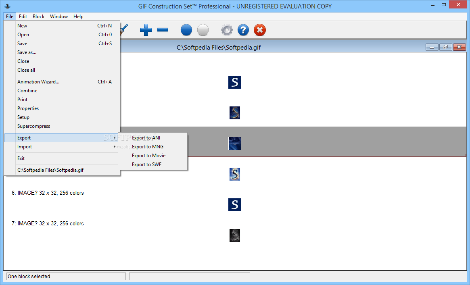Select Save in the File menu
Viewport: 470px width, 285px height.
(x=62, y=44)
